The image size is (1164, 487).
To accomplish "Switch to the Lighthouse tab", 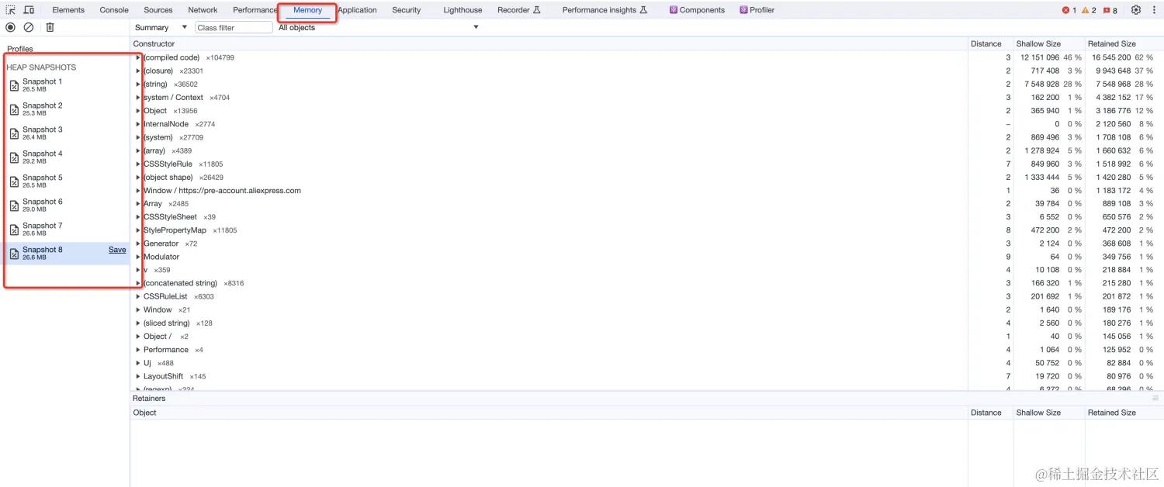I will (462, 10).
